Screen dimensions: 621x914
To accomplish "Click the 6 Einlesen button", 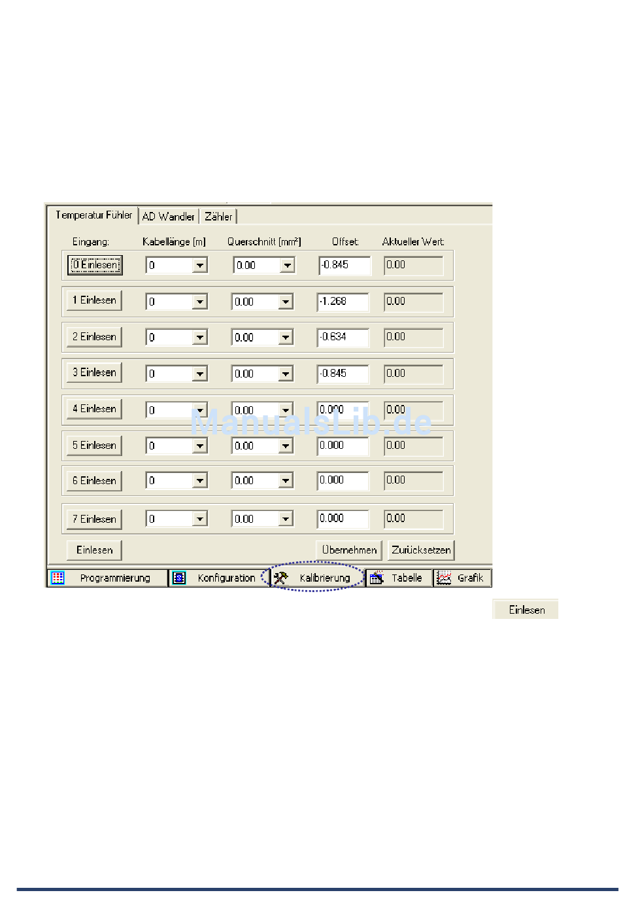I will 94,481.
